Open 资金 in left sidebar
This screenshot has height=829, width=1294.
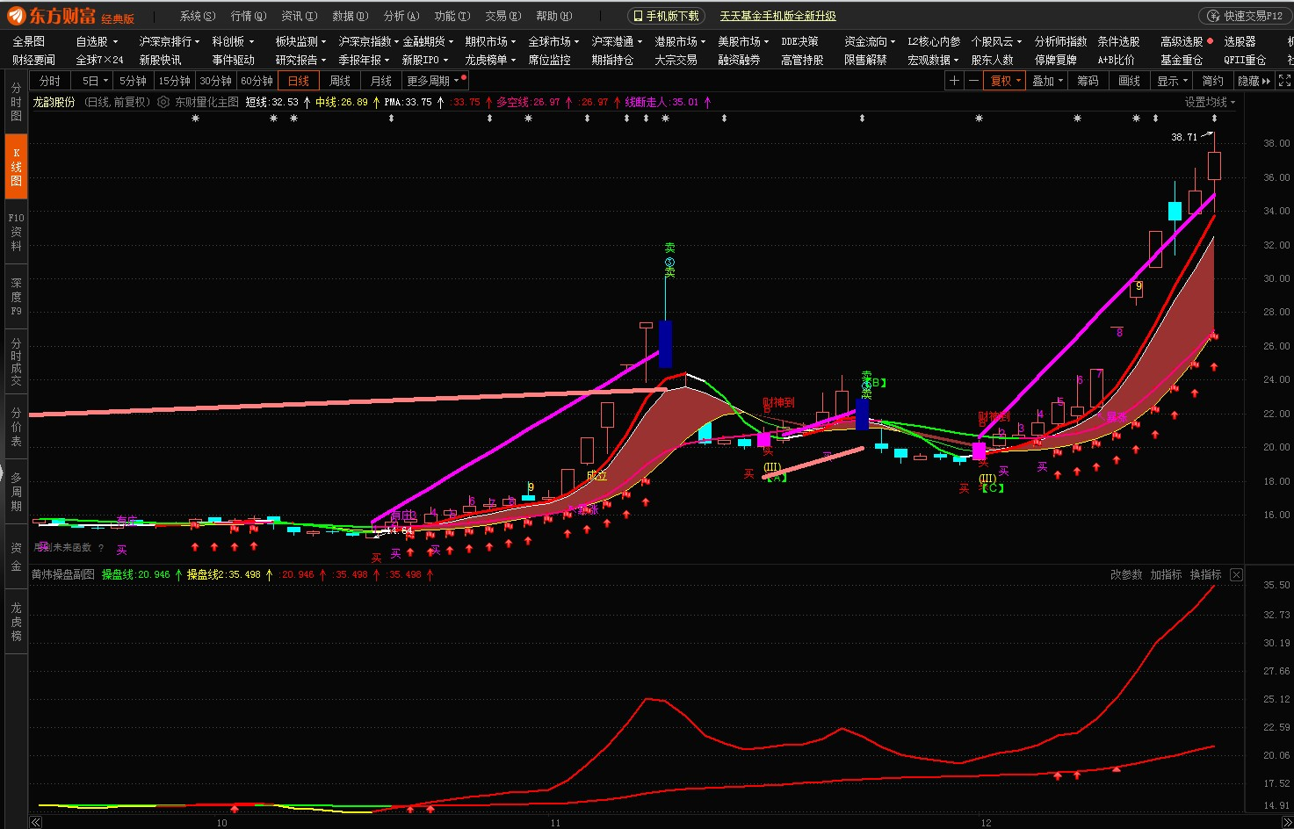(x=16, y=557)
